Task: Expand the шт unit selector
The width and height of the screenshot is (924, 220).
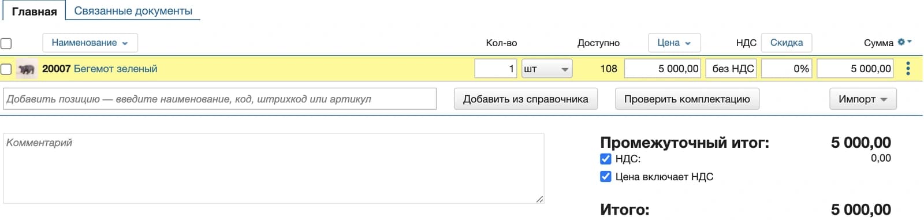Action: (547, 69)
